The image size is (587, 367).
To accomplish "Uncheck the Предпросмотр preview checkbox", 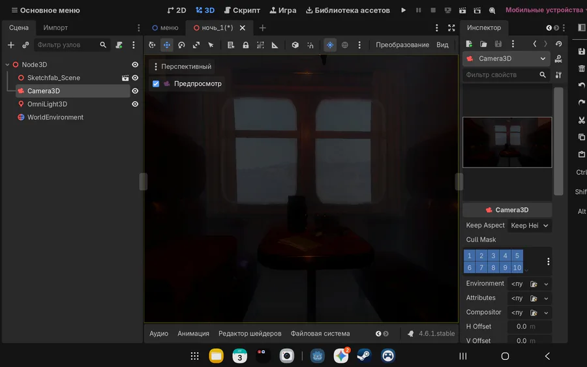I will [156, 84].
